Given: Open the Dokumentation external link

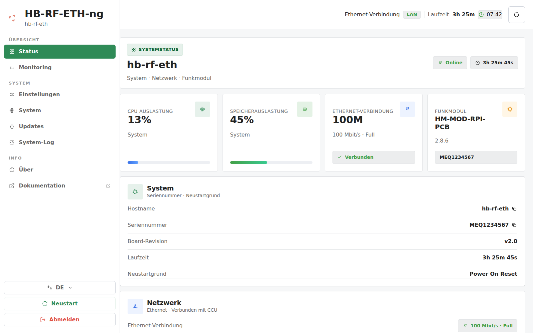Looking at the screenshot, I should pos(60,186).
